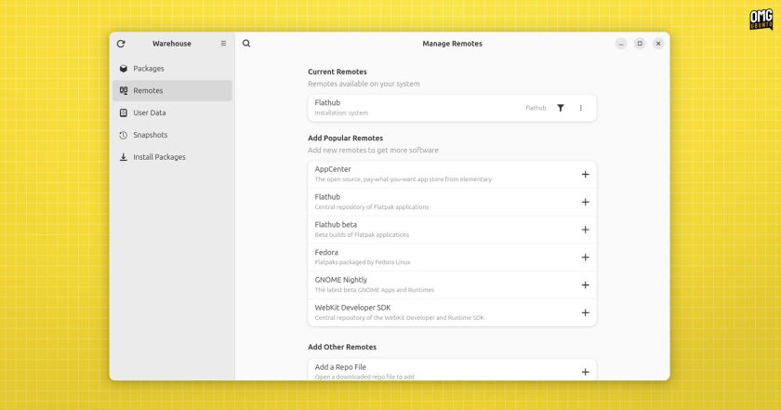Click the Install Packages download icon
The image size is (781, 410).
pyautogui.click(x=124, y=157)
